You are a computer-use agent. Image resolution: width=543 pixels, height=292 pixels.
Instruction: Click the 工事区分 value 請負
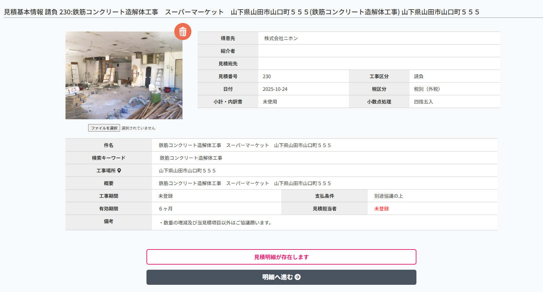(x=418, y=76)
